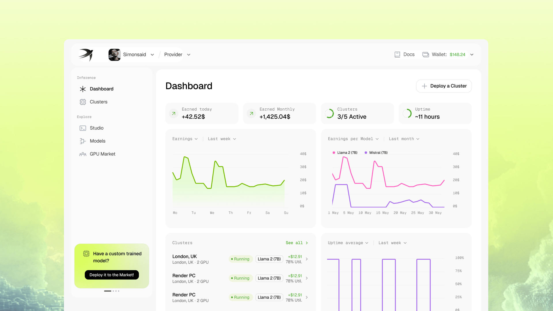Click the Studio terminal icon
The height and width of the screenshot is (311, 553).
(x=83, y=128)
